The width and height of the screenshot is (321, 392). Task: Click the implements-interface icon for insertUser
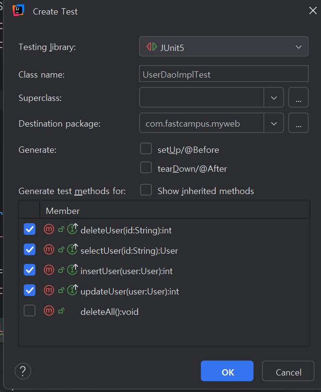(x=73, y=270)
